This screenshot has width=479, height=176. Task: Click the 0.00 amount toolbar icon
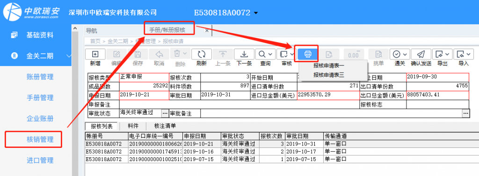tap(354, 54)
